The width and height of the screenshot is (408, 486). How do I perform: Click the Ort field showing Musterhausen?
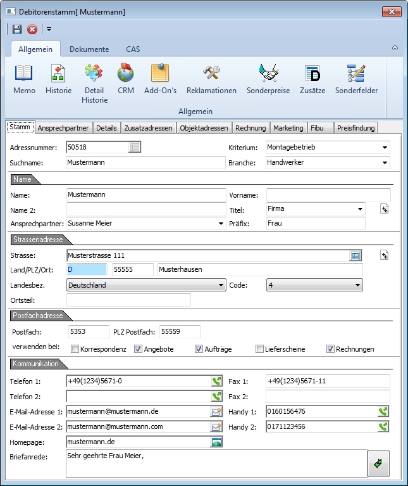pyautogui.click(x=260, y=270)
